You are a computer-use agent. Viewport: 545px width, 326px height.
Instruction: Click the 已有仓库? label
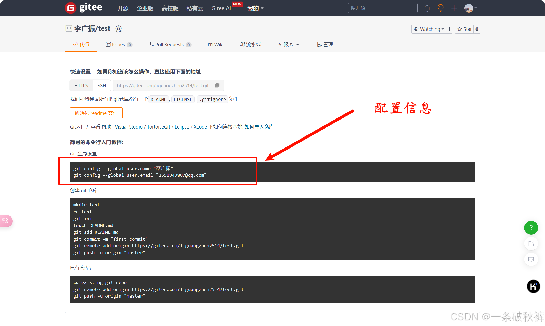coord(81,268)
